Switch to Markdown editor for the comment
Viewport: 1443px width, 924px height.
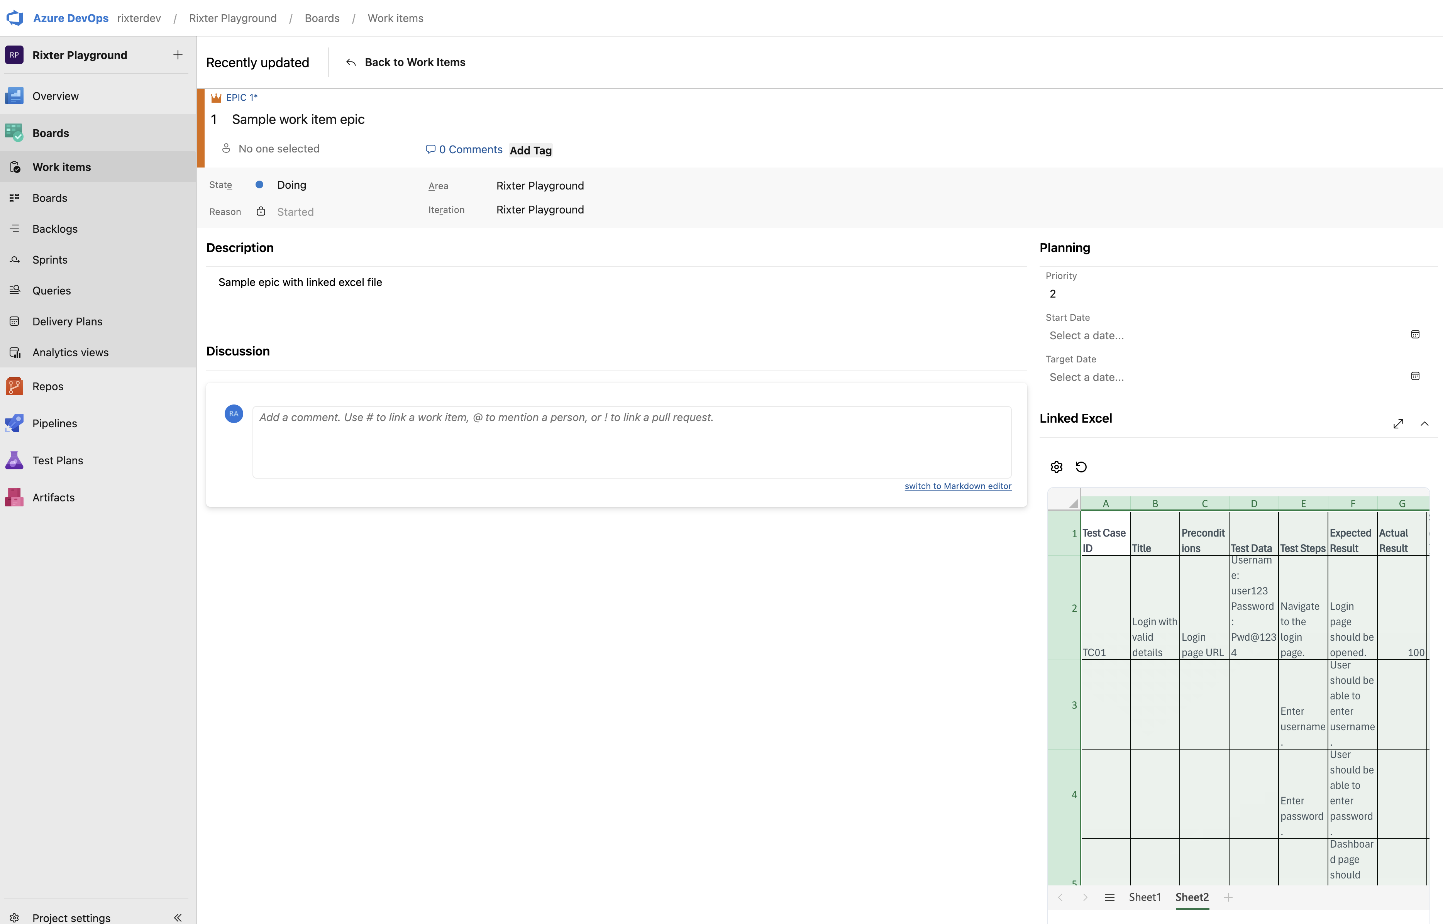(957, 486)
